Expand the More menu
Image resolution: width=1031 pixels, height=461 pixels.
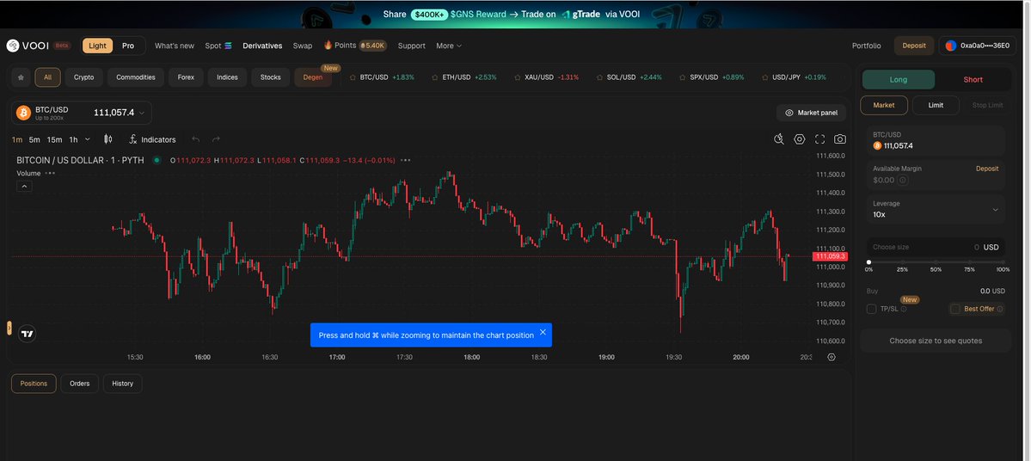449,46
